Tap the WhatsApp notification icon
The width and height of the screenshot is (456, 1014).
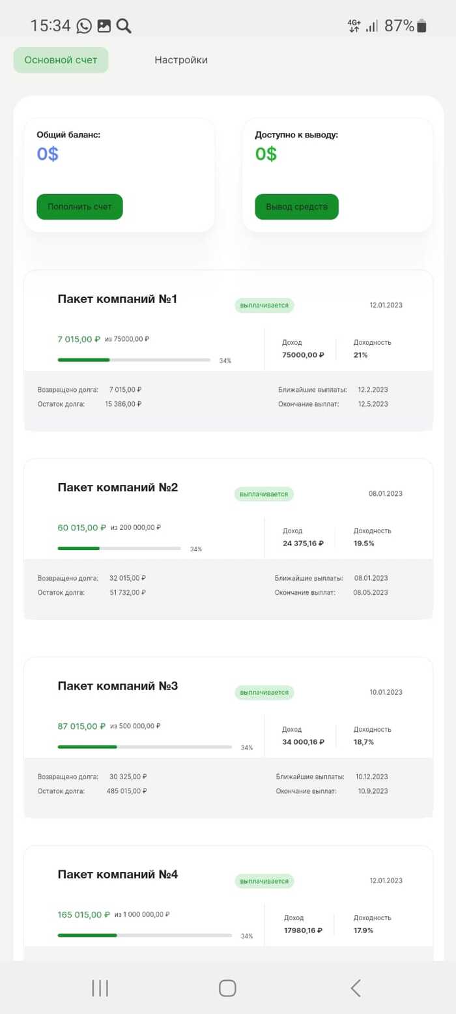84,26
